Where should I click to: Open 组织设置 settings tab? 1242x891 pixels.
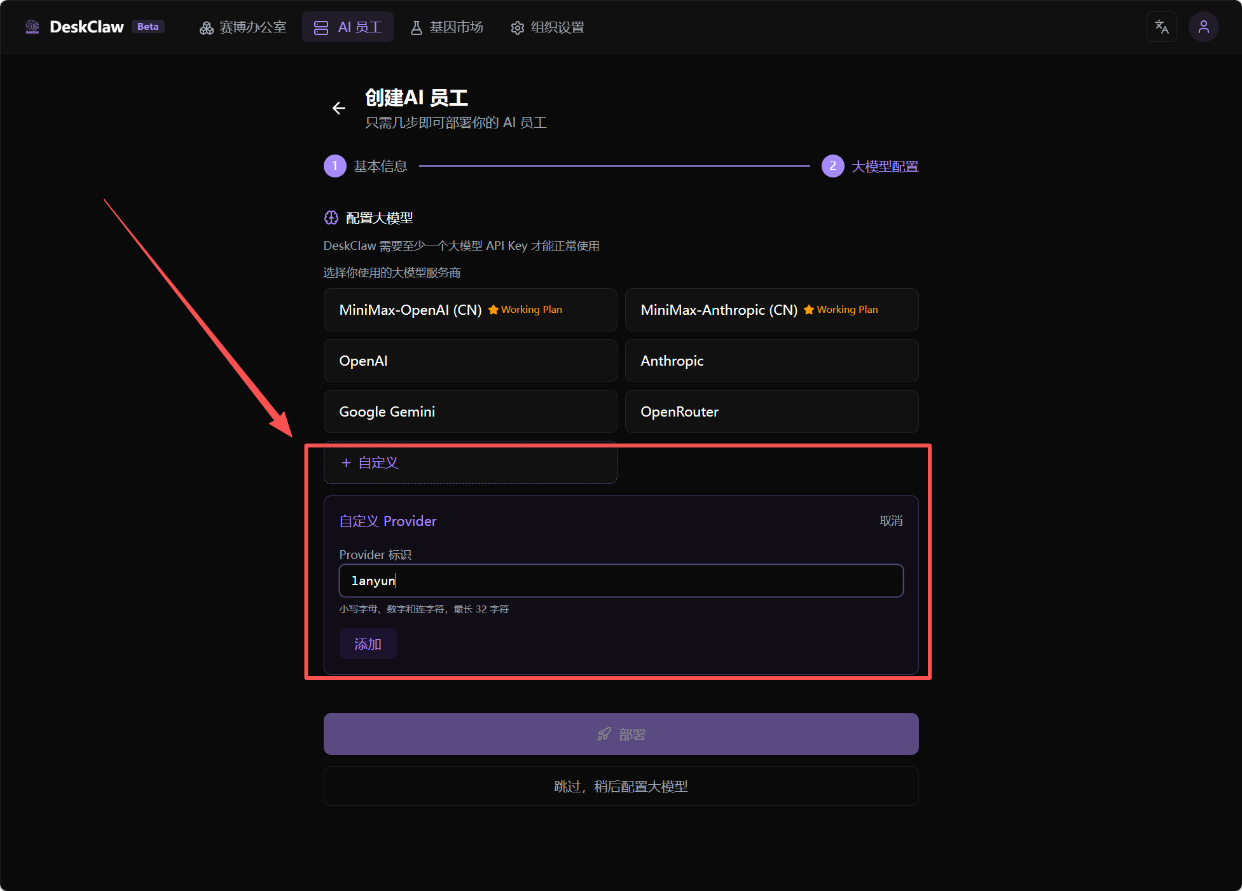[x=548, y=27]
